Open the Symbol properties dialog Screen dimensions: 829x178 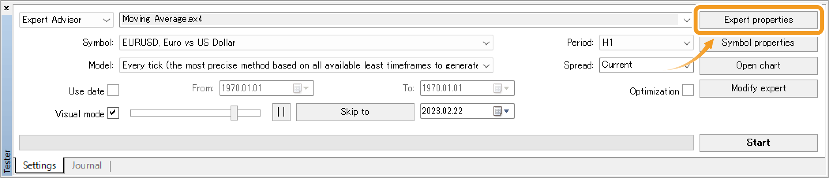pyautogui.click(x=758, y=43)
